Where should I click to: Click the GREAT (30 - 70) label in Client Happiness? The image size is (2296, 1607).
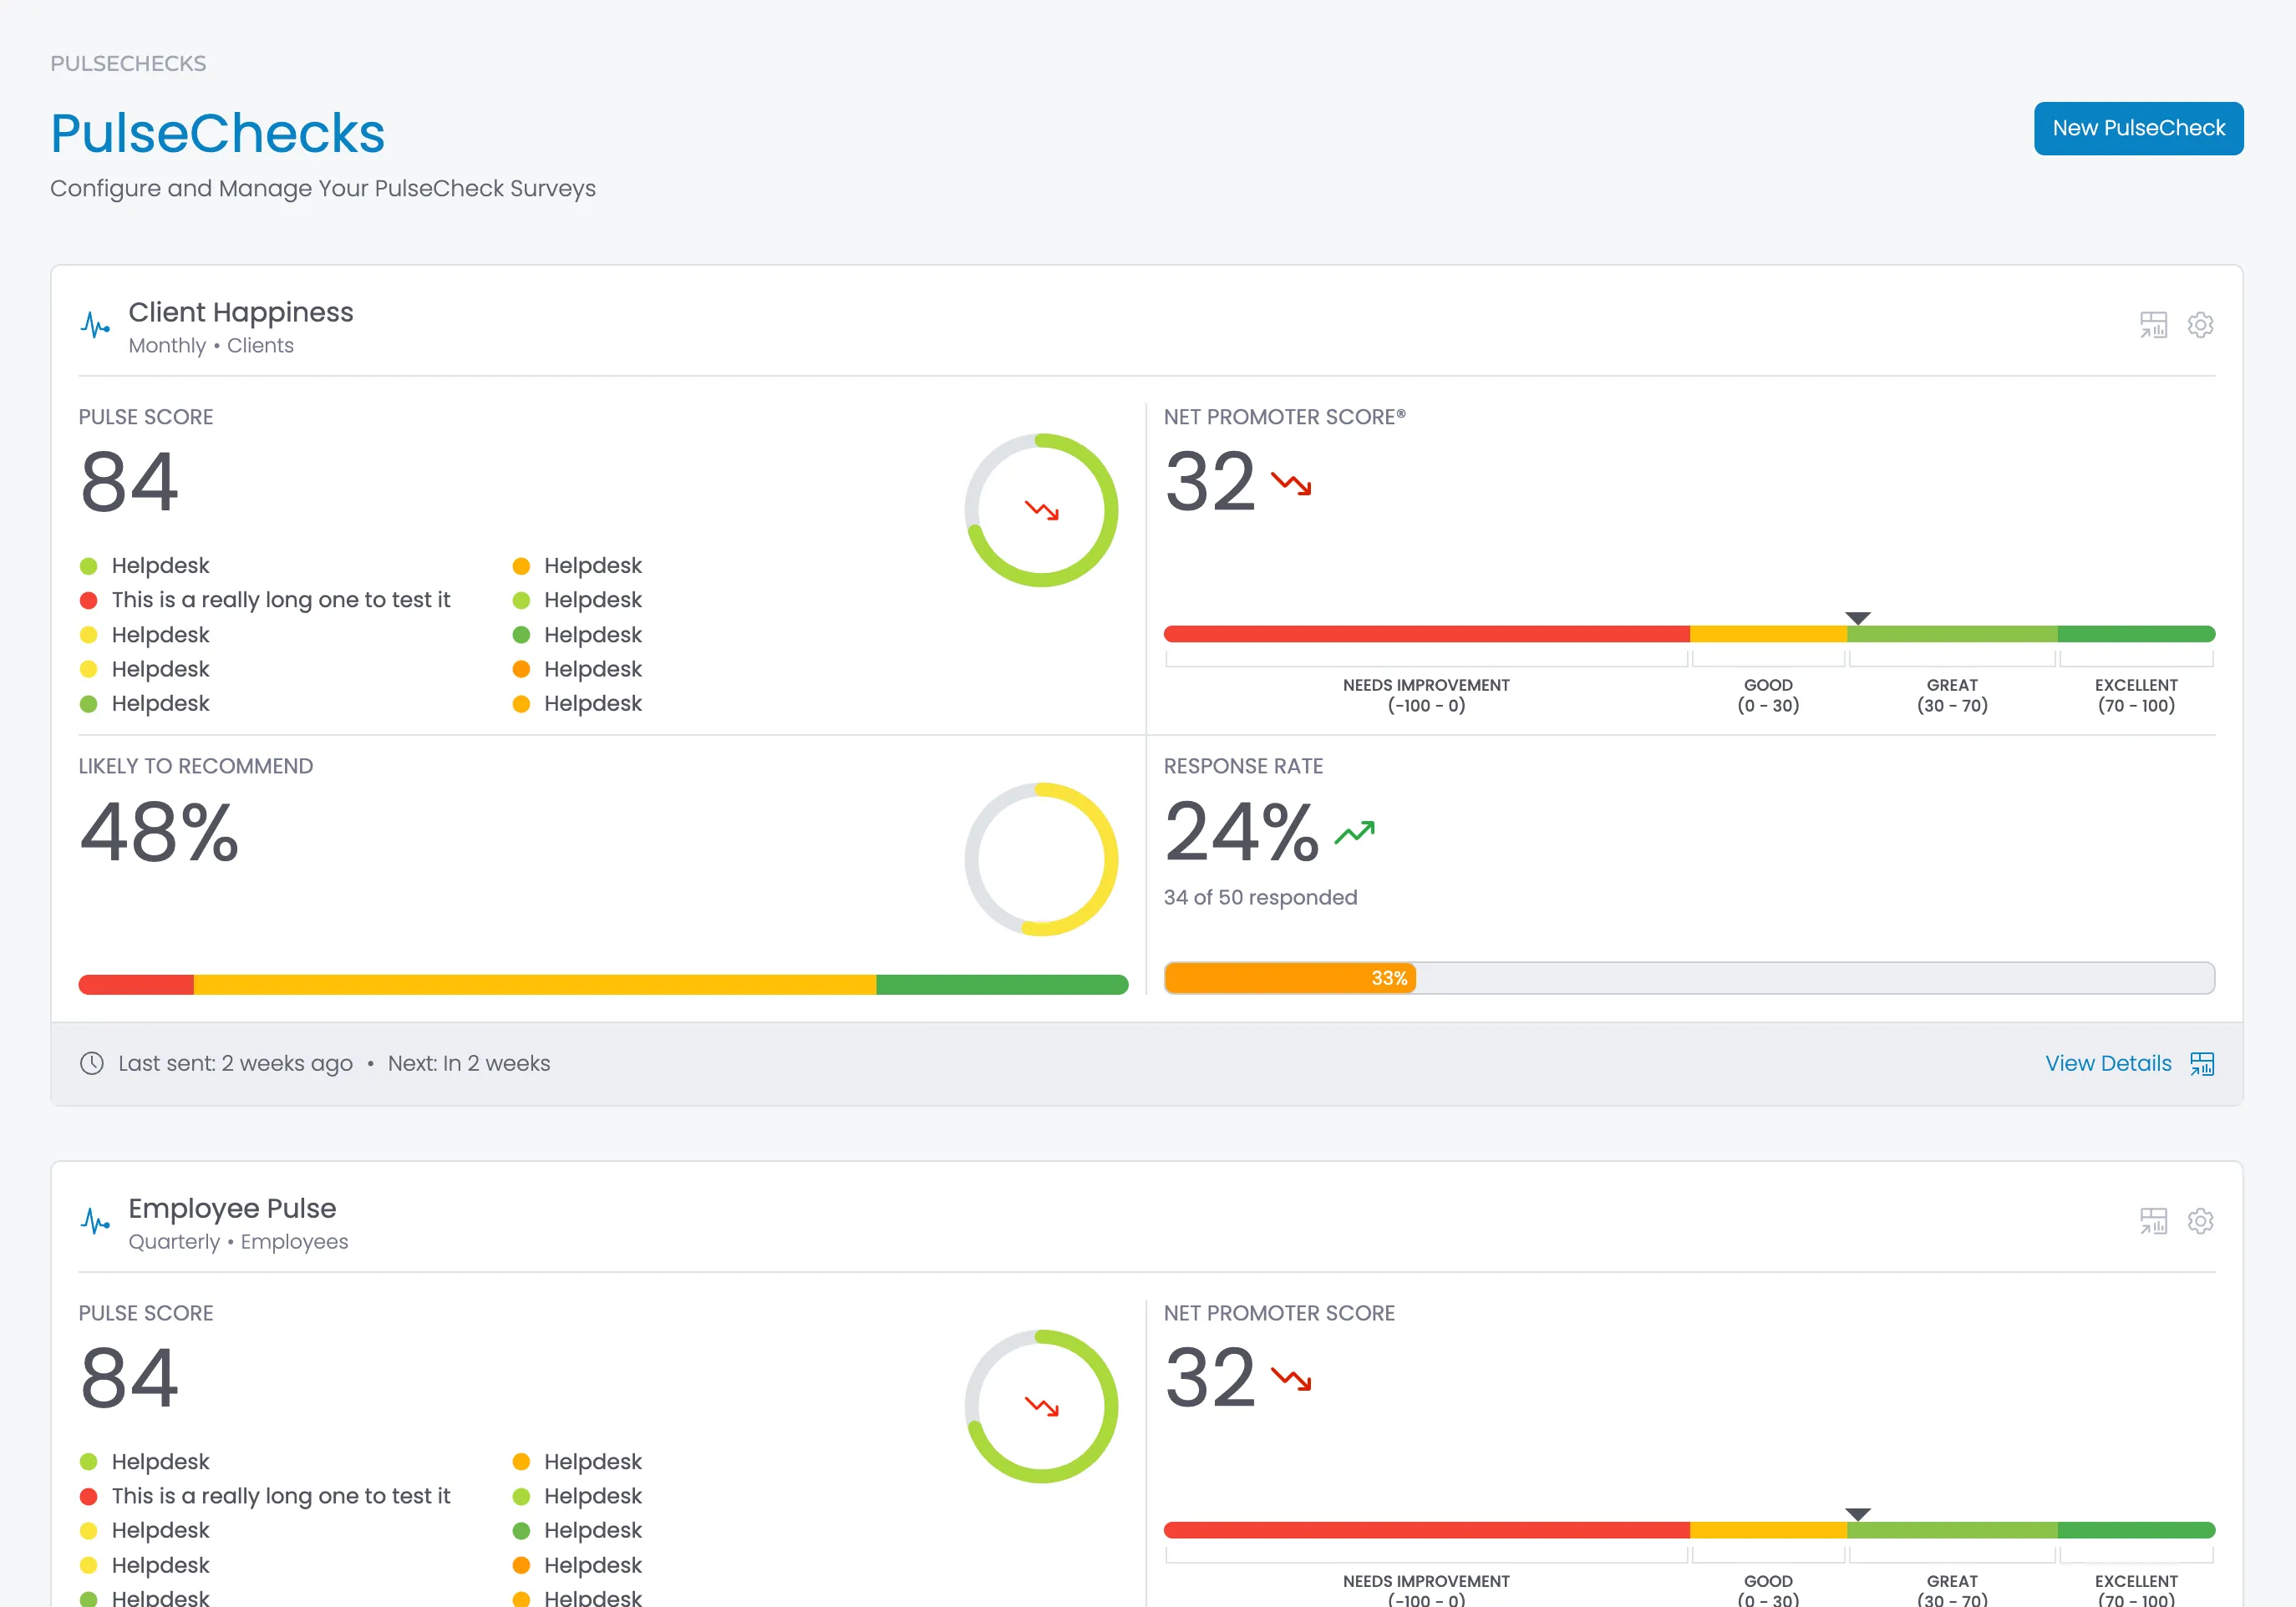pyautogui.click(x=1952, y=696)
